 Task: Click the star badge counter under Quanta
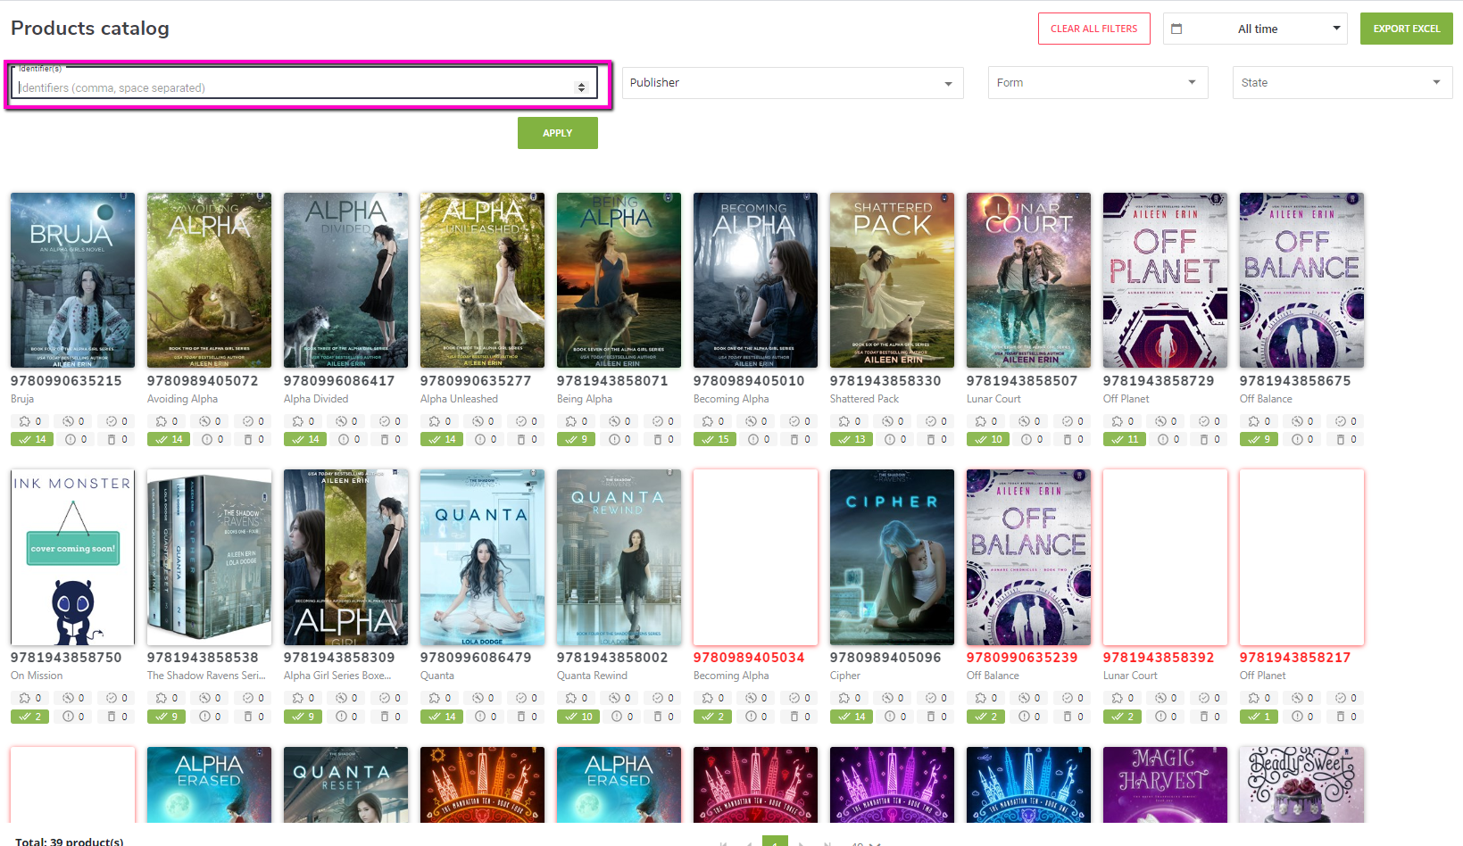[x=441, y=698]
